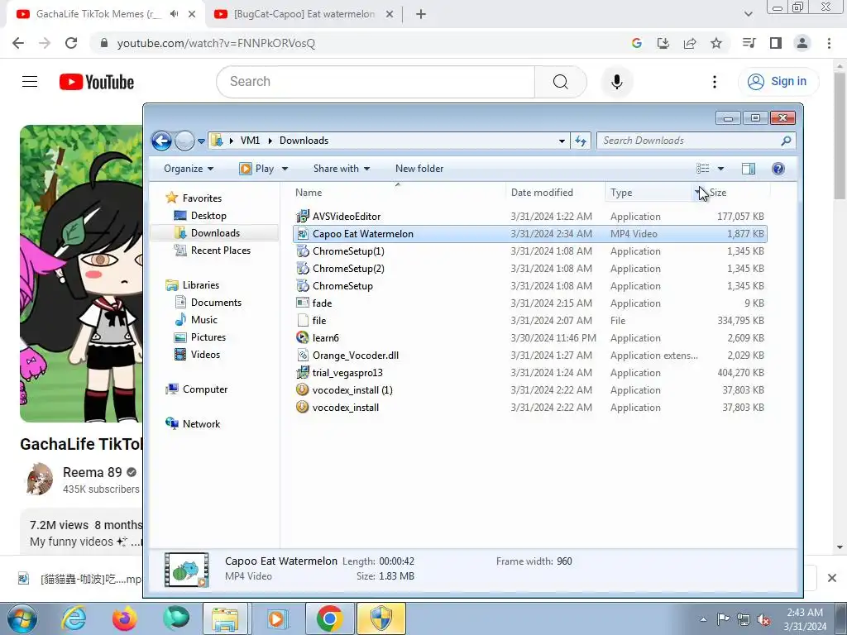Expand the address bar history dropdown
847x635 pixels.
pyautogui.click(x=562, y=141)
